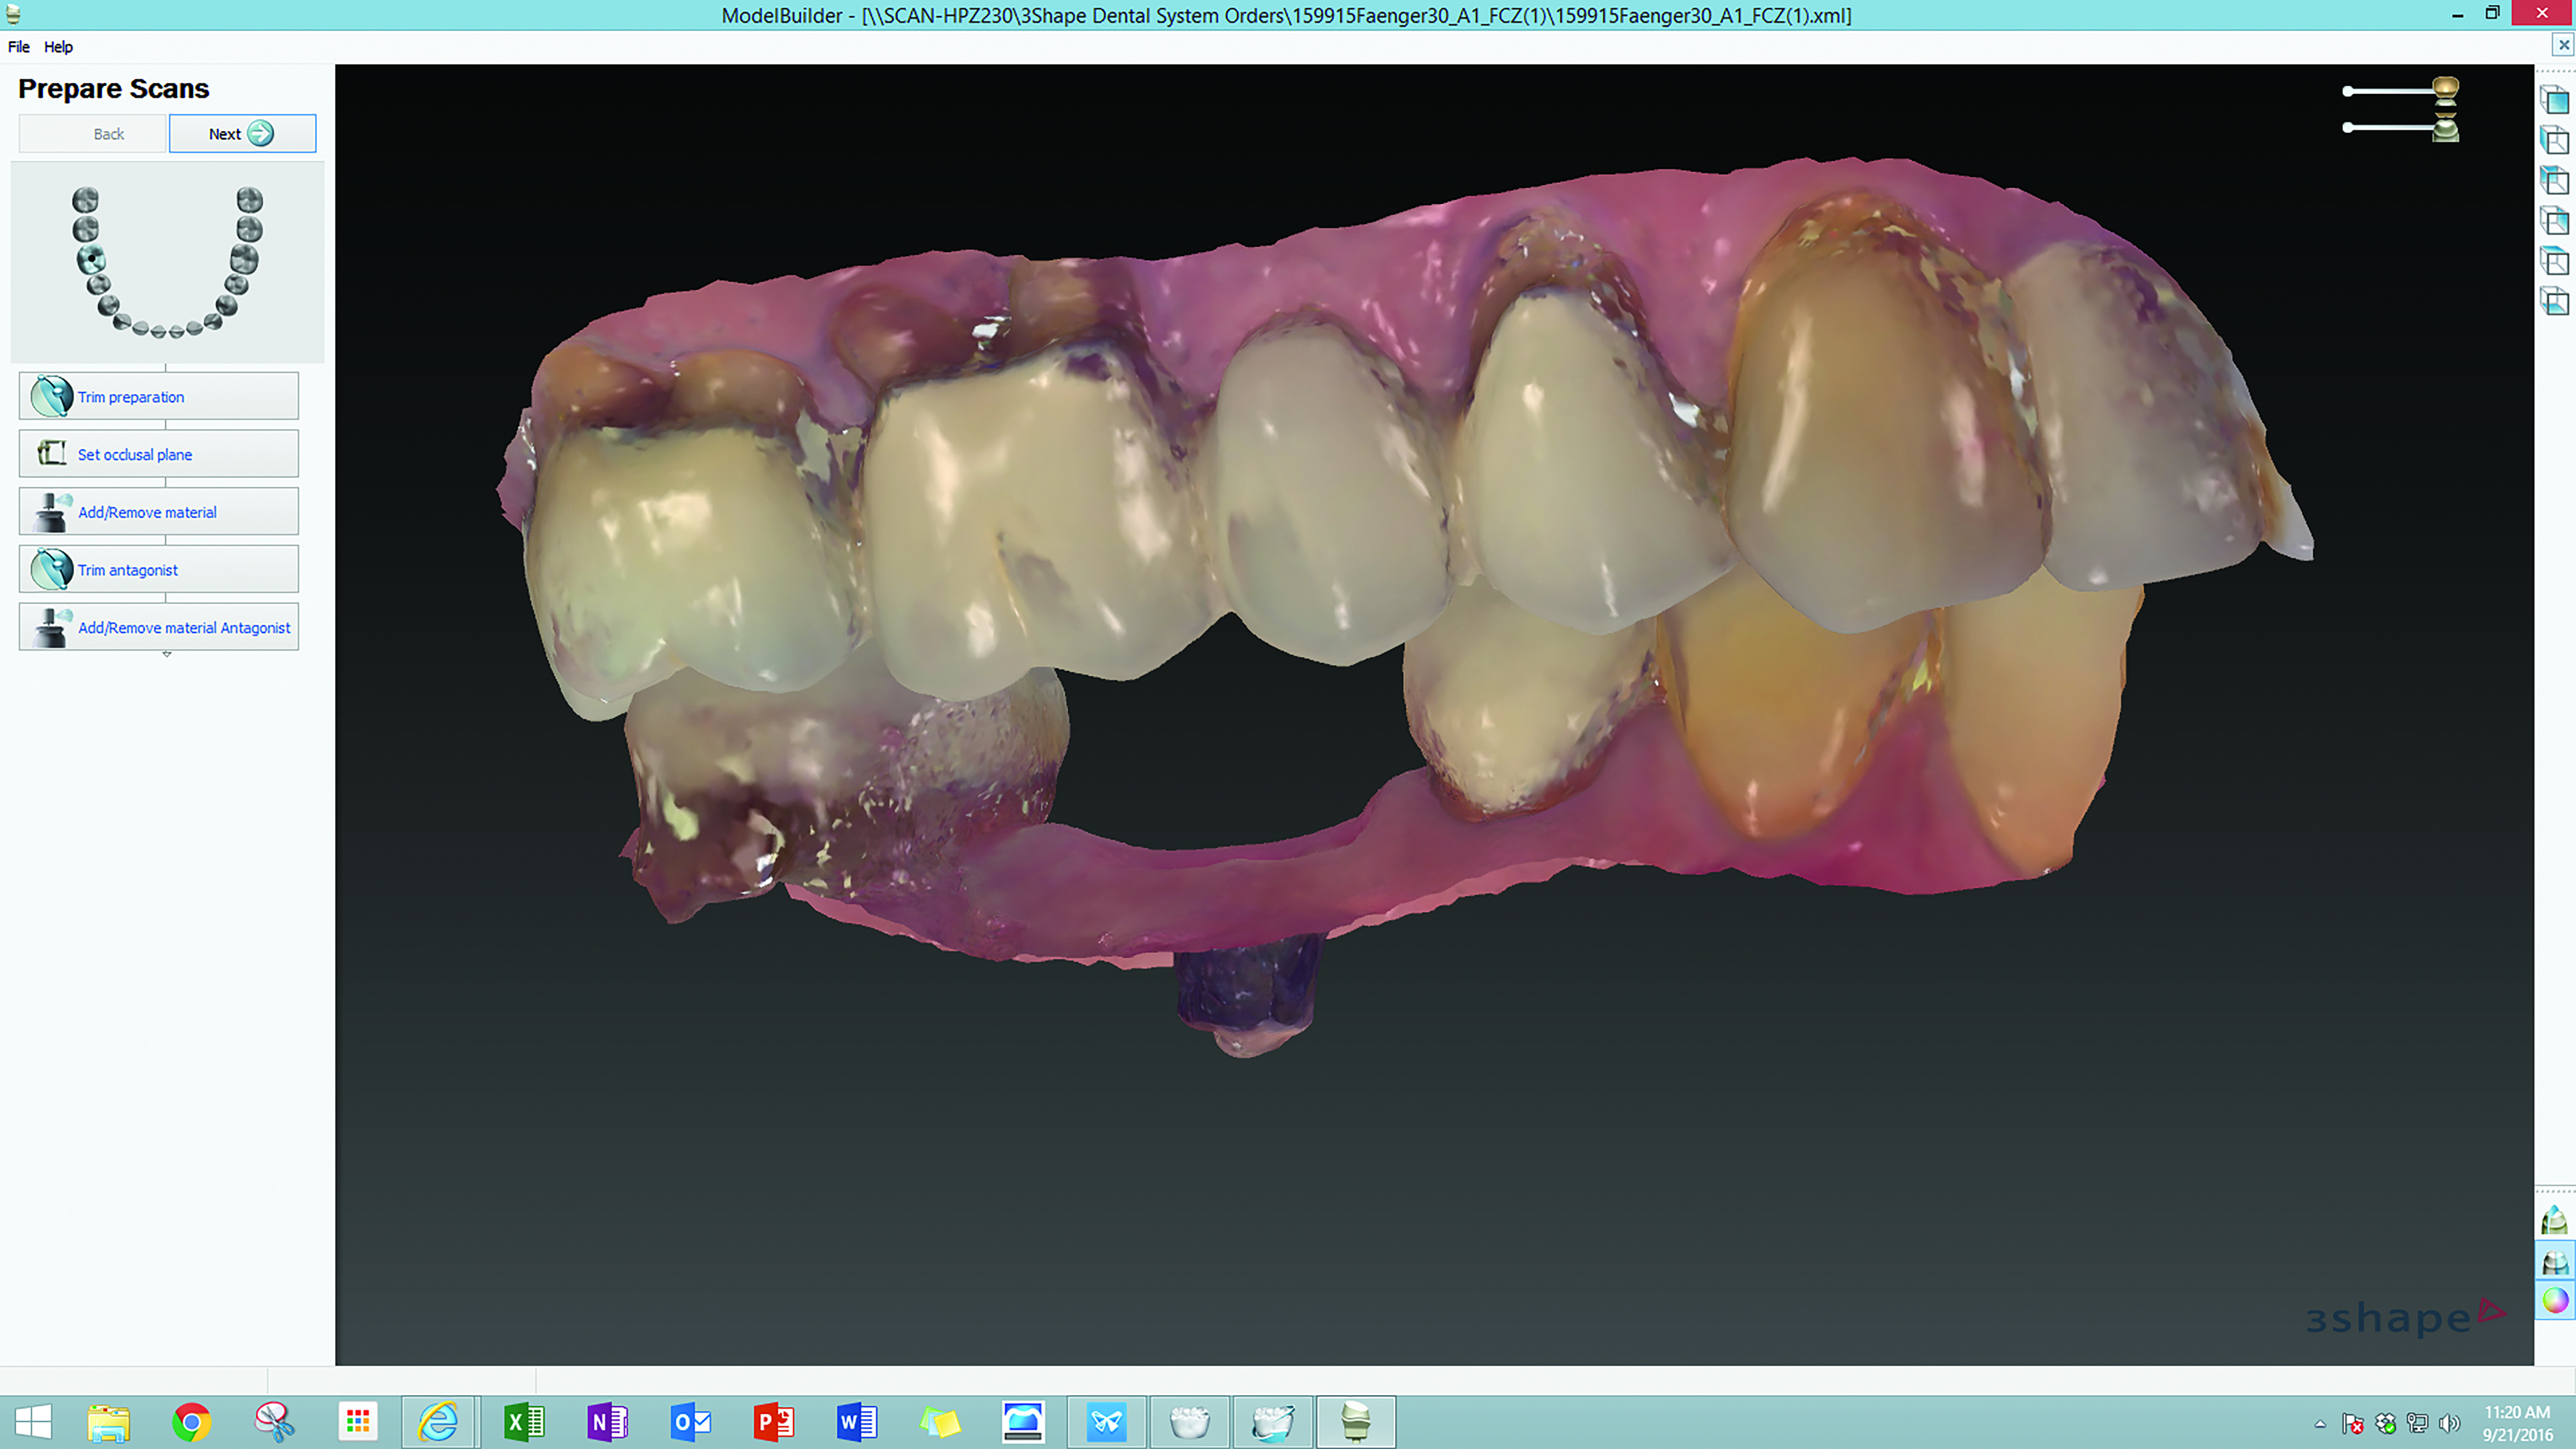Open the File menu
Image resolution: width=2576 pixels, height=1449 pixels.
click(19, 47)
